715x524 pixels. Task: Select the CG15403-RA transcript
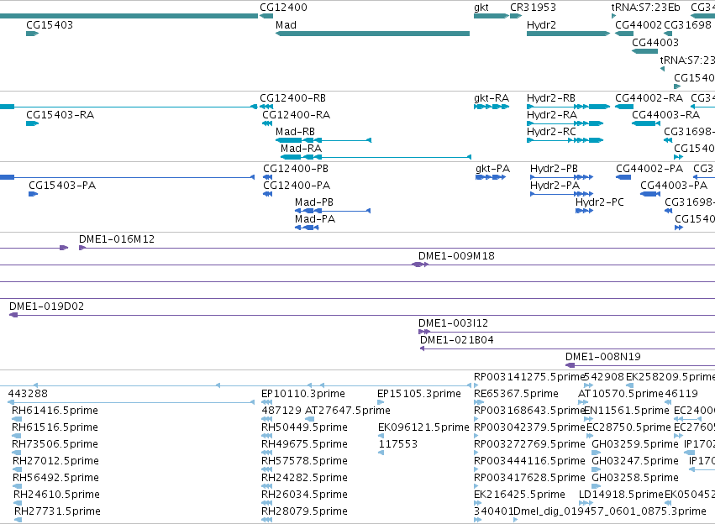pyautogui.click(x=33, y=123)
